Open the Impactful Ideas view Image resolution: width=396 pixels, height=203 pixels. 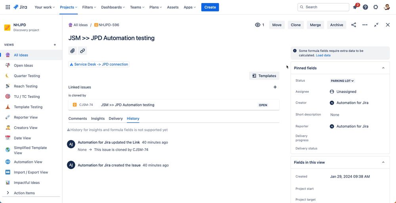(x=31, y=182)
